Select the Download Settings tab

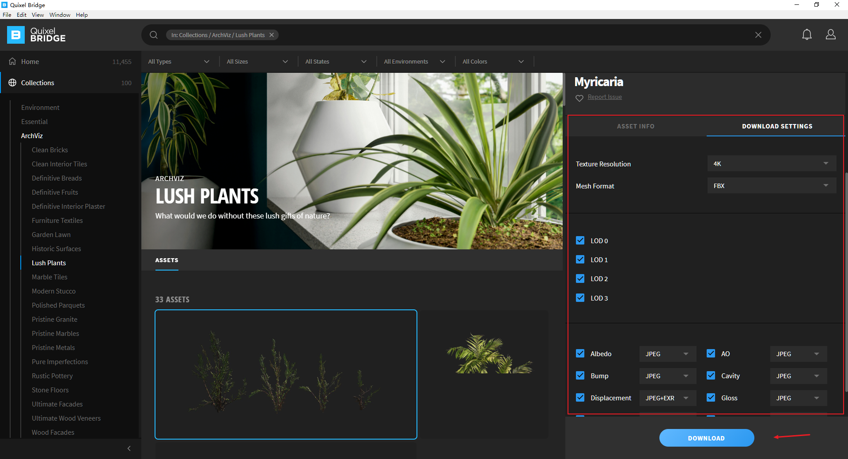777,126
